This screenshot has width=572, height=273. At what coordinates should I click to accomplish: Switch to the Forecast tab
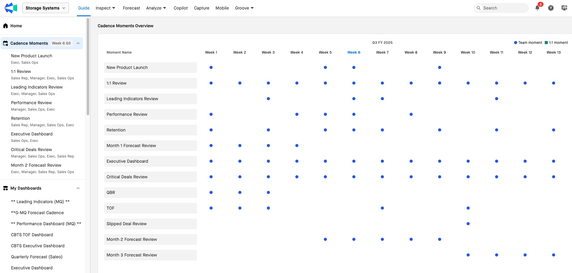point(131,8)
